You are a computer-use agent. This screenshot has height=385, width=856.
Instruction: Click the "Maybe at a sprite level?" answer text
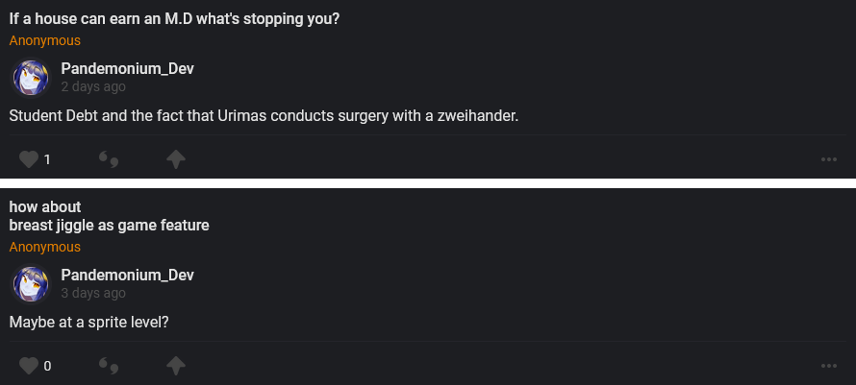coord(89,322)
